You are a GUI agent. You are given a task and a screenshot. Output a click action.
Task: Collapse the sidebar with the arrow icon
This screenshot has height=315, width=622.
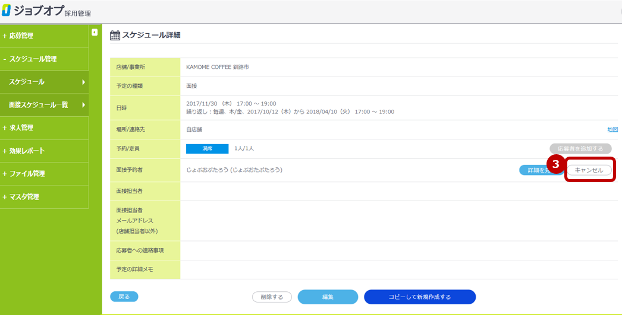[x=95, y=32]
